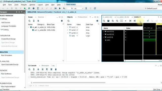Switch to the Sources tab
The width and height of the screenshot is (162, 91).
(41, 17)
